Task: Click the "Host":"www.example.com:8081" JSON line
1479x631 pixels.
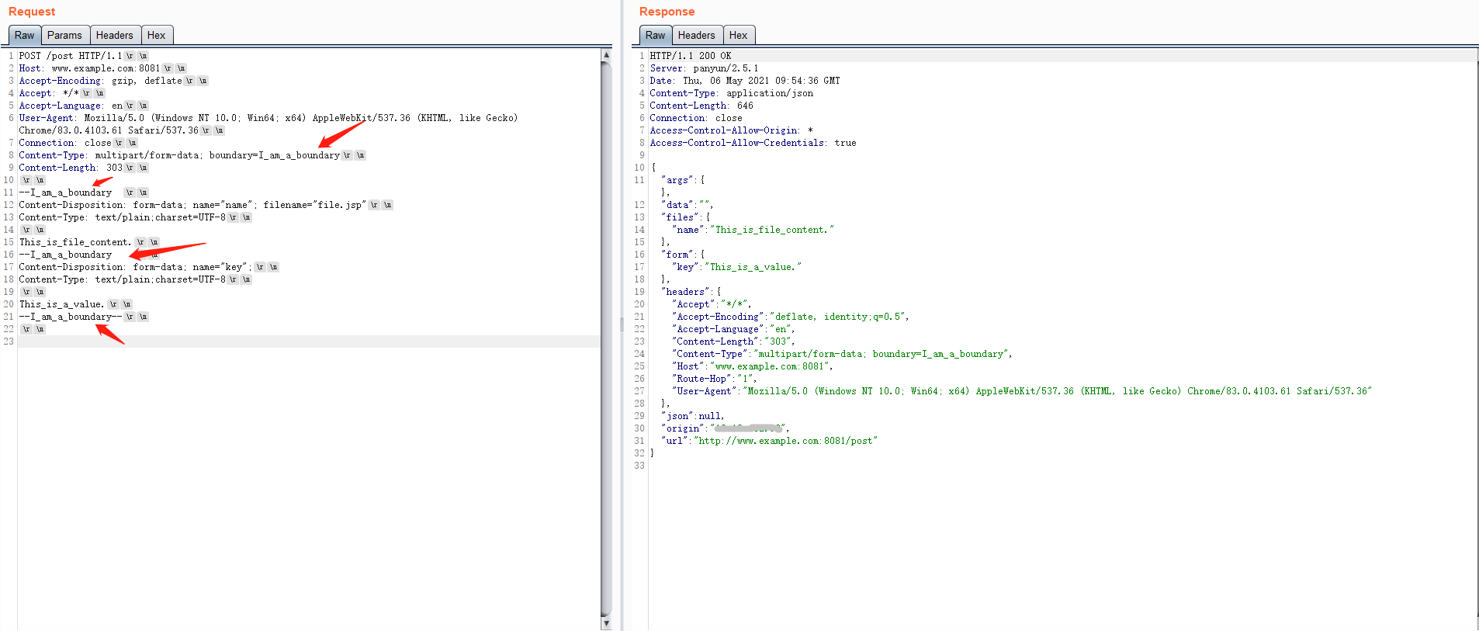Action: coord(752,366)
